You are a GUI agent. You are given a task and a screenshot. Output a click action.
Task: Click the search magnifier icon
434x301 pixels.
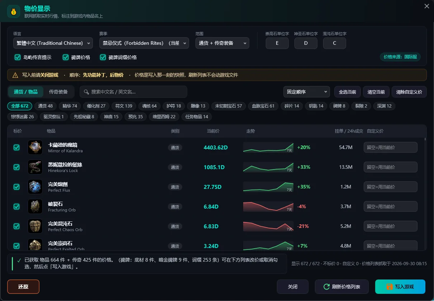coord(86,92)
